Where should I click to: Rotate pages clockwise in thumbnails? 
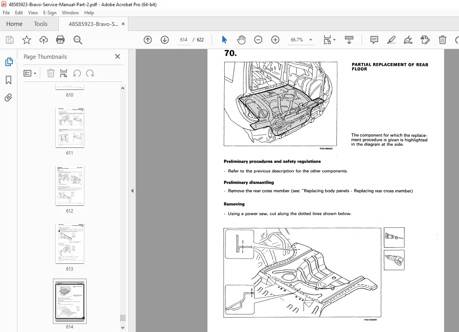pyautogui.click(x=90, y=73)
